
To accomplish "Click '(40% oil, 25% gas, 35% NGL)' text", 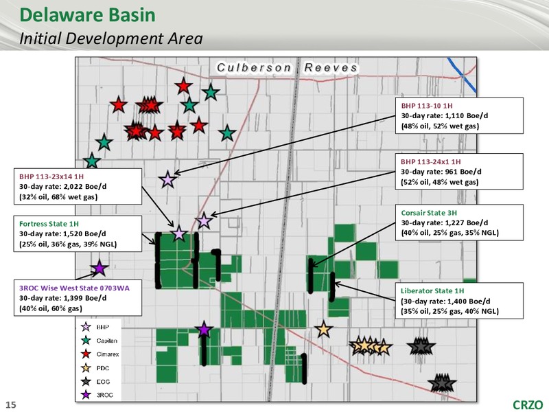I will [x=450, y=233].
